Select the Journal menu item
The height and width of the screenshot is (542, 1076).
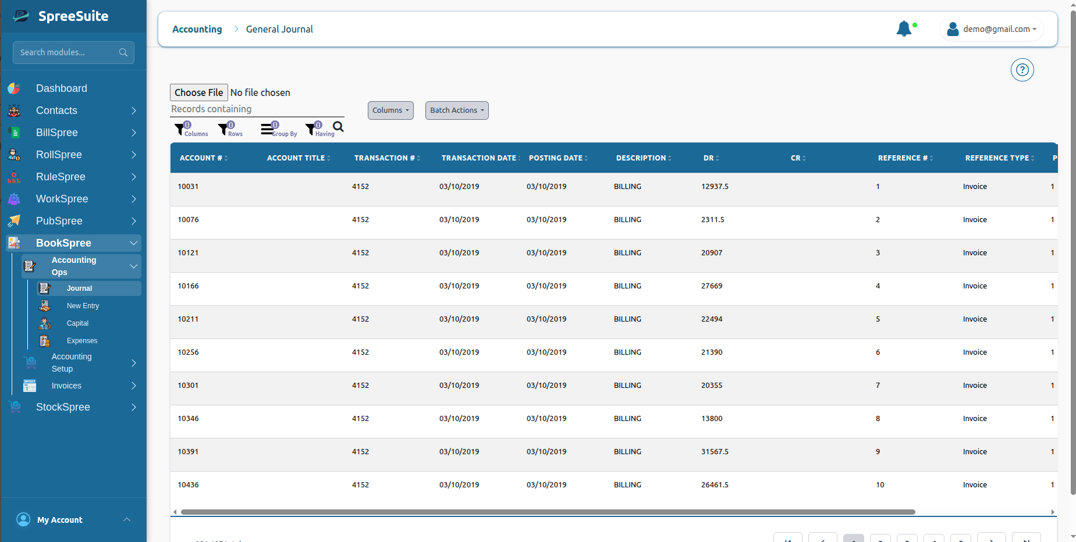88,288
